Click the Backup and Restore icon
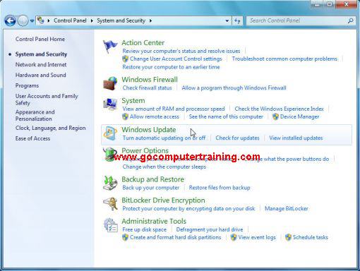Image resolution: width=360 pixels, height=271 pixels. 110,183
